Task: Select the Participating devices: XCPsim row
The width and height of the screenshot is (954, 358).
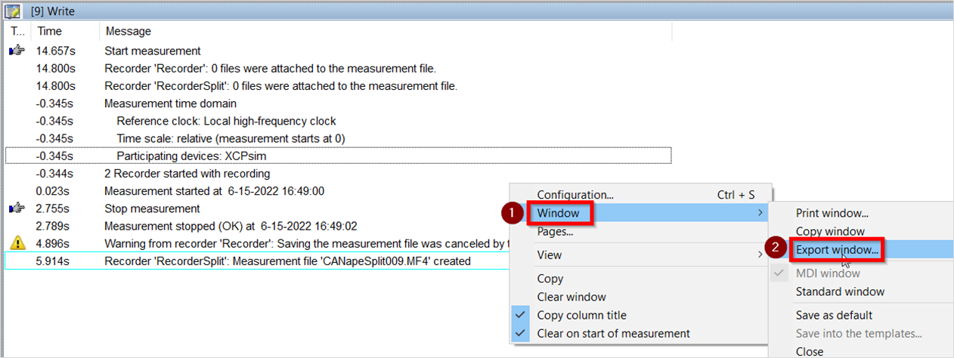Action: [x=339, y=156]
